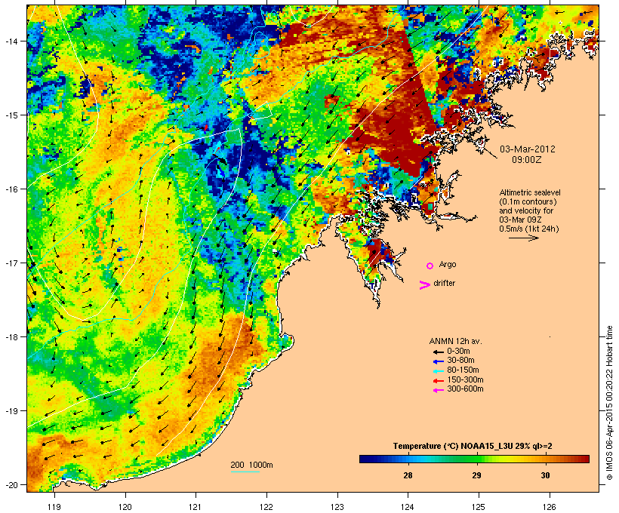Click the longitude axis label 124
Screen dimensions: 619x513
(x=408, y=507)
